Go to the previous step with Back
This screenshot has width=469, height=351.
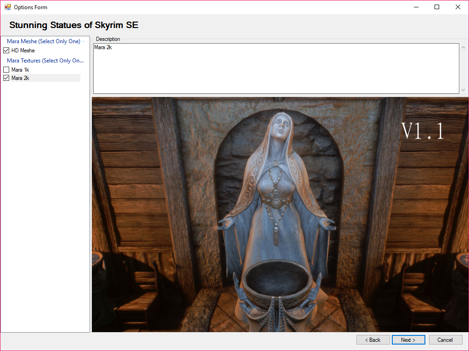(x=373, y=340)
